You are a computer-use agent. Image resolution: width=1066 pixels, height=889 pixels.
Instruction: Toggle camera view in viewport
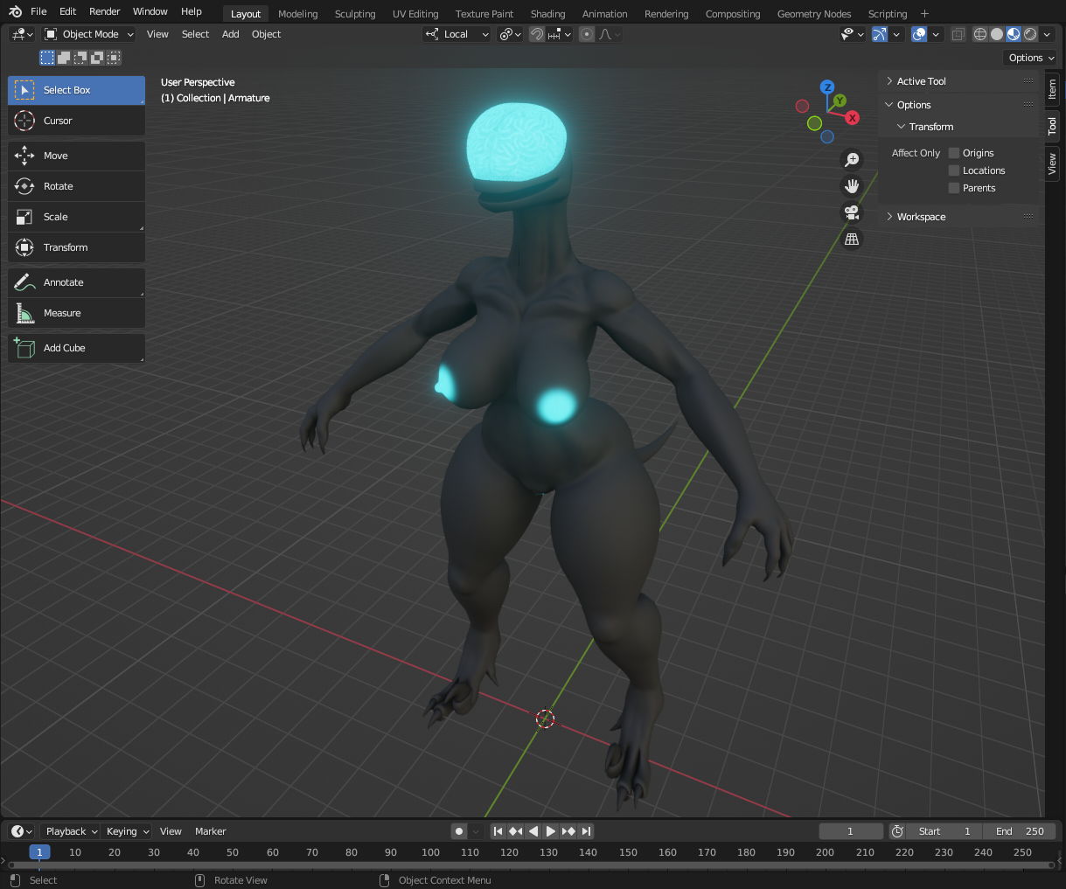coord(851,212)
